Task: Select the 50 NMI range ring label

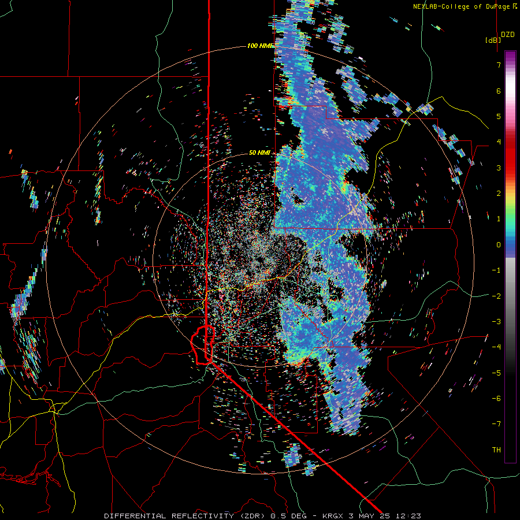Action: (259, 153)
